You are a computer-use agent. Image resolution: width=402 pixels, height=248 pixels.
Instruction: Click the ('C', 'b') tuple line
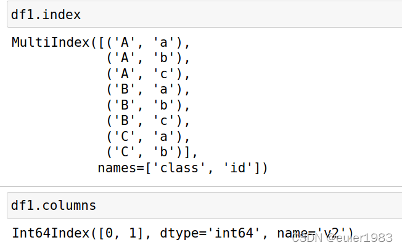(x=152, y=152)
